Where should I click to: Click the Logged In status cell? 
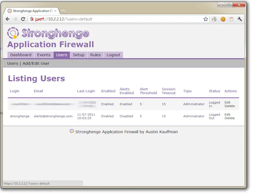coord(214,104)
